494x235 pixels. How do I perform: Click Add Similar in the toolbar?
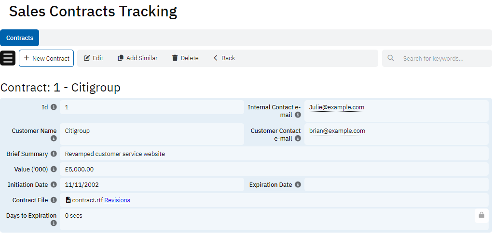tap(137, 58)
